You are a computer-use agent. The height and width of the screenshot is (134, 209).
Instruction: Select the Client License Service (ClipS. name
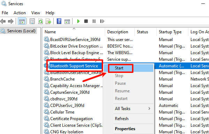[76, 125]
